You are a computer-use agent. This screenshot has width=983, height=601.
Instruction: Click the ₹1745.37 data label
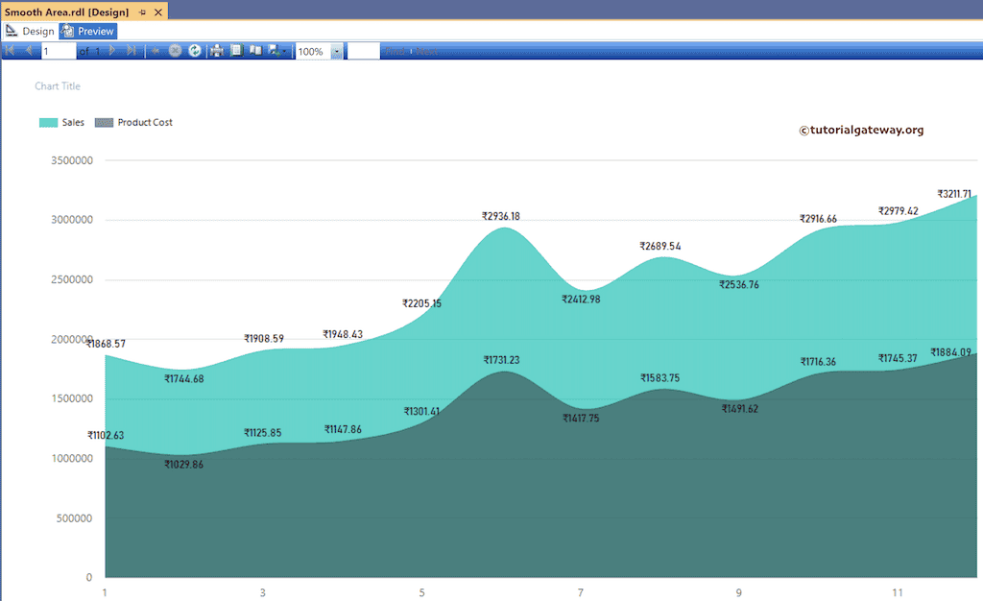point(898,358)
